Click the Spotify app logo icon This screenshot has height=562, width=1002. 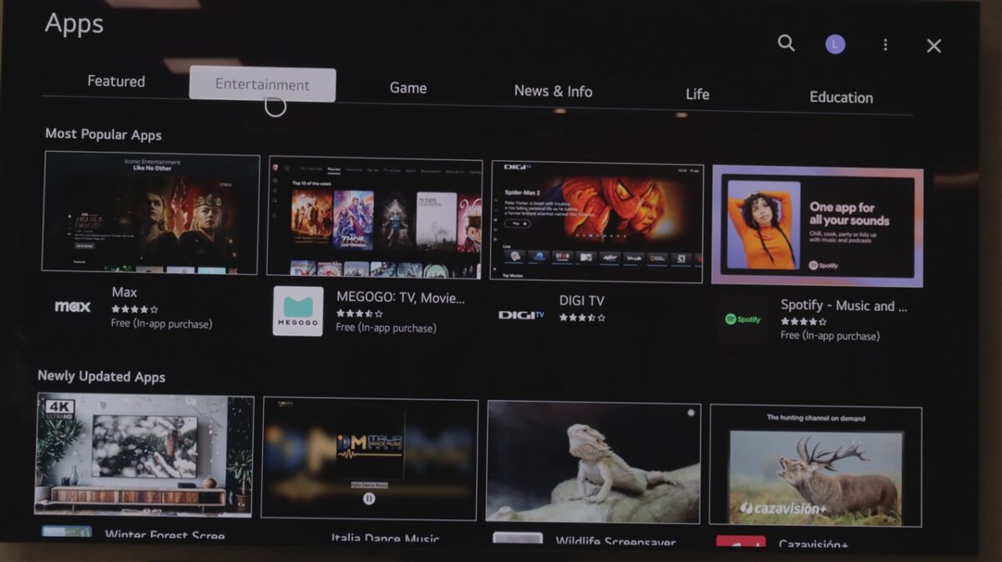pos(742,319)
